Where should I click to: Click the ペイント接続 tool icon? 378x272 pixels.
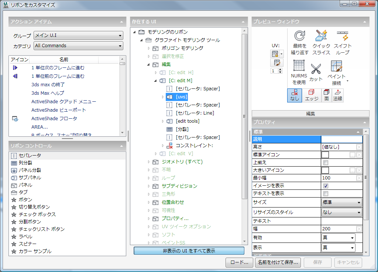pyautogui.click(x=336, y=66)
